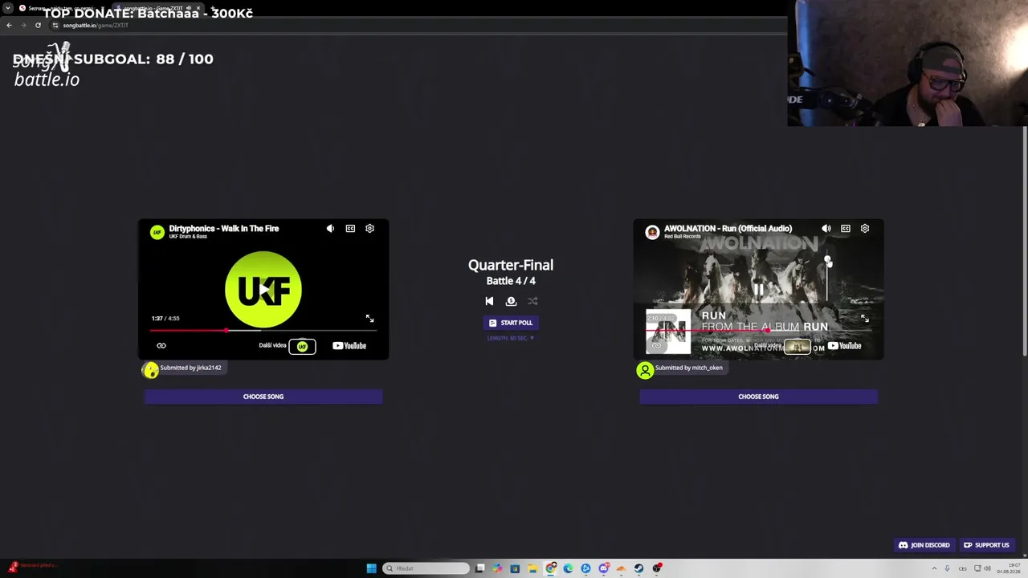1028x578 pixels.
Task: Reload the songbattle.io page
Action: click(38, 25)
